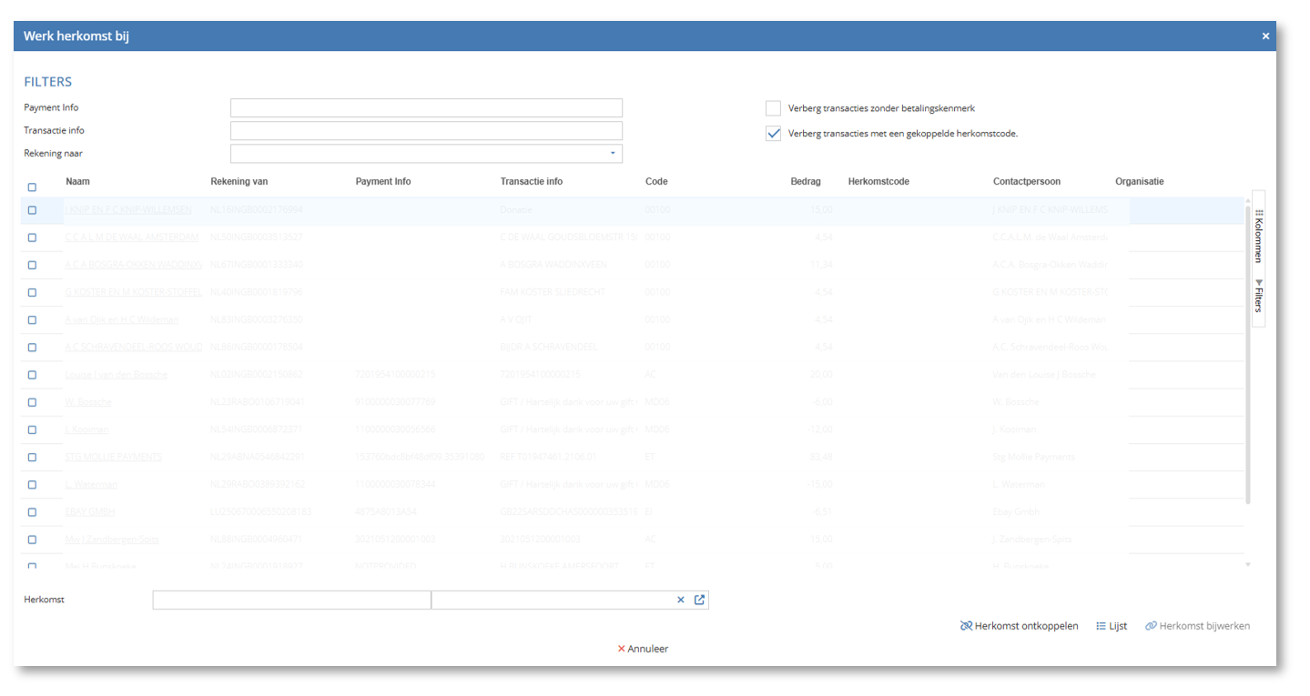Open the Filters side panel tab
Image resolution: width=1310 pixels, height=696 pixels.
(1259, 297)
